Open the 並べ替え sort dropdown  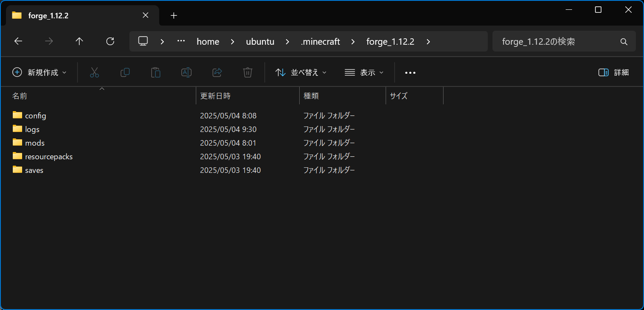pyautogui.click(x=301, y=72)
